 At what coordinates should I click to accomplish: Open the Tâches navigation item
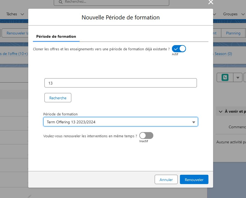tap(12, 14)
